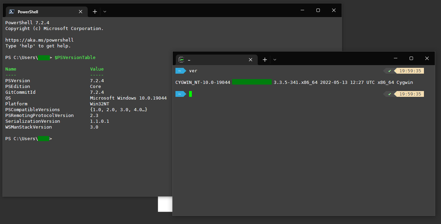Expand the PowerShell window profile dropdown
The width and height of the screenshot is (441, 224).
click(105, 12)
